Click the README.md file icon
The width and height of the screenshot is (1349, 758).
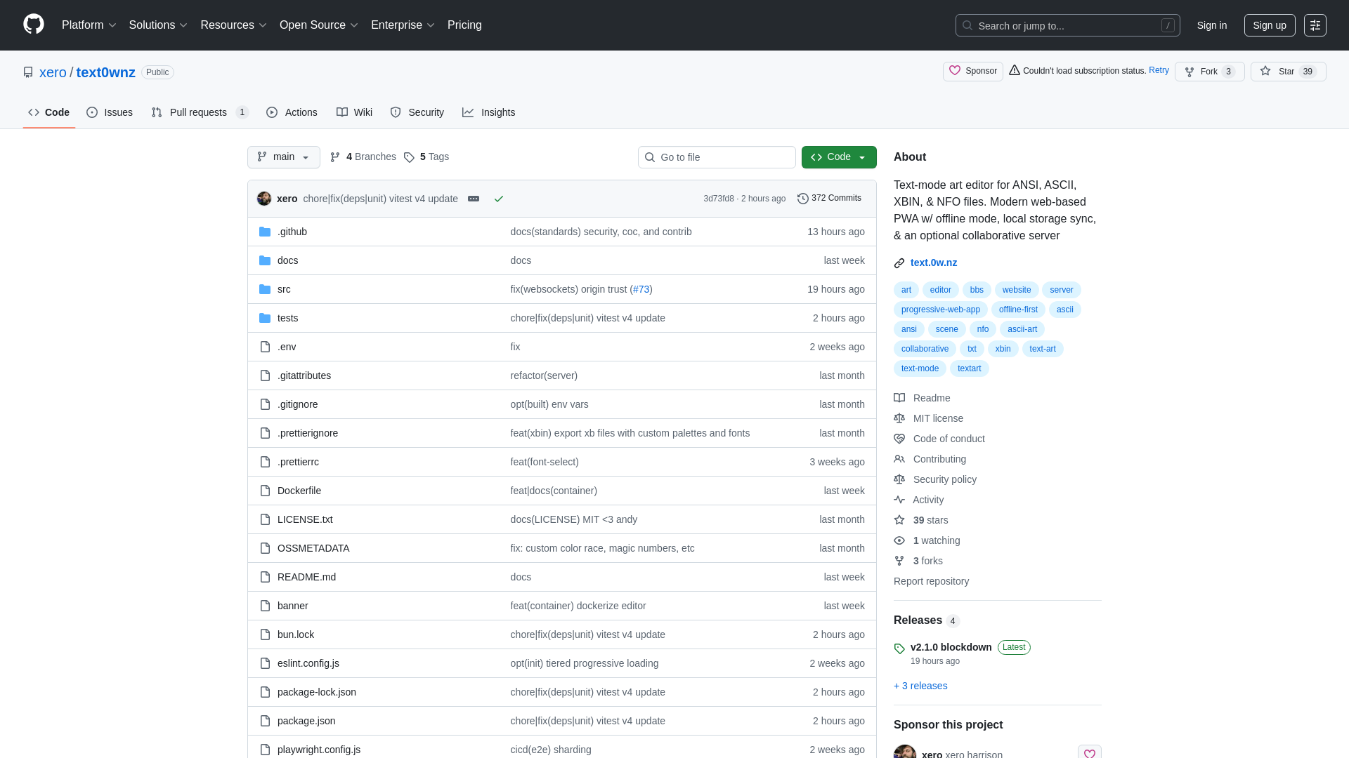(x=265, y=576)
